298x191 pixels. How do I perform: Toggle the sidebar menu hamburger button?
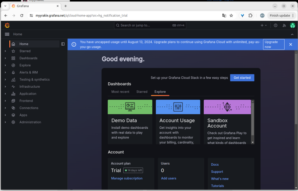tap(7, 34)
